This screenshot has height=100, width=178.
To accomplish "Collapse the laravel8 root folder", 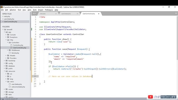I will click(x=3, y=29).
